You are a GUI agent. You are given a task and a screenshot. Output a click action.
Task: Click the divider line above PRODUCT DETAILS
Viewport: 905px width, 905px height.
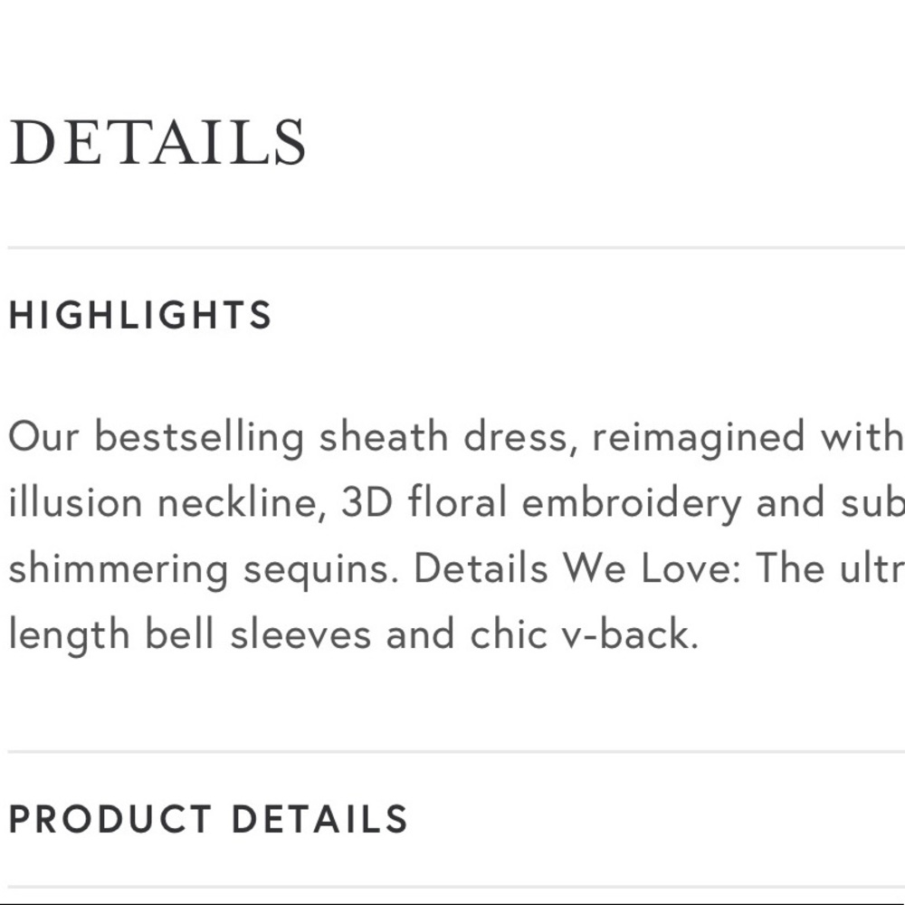456,752
